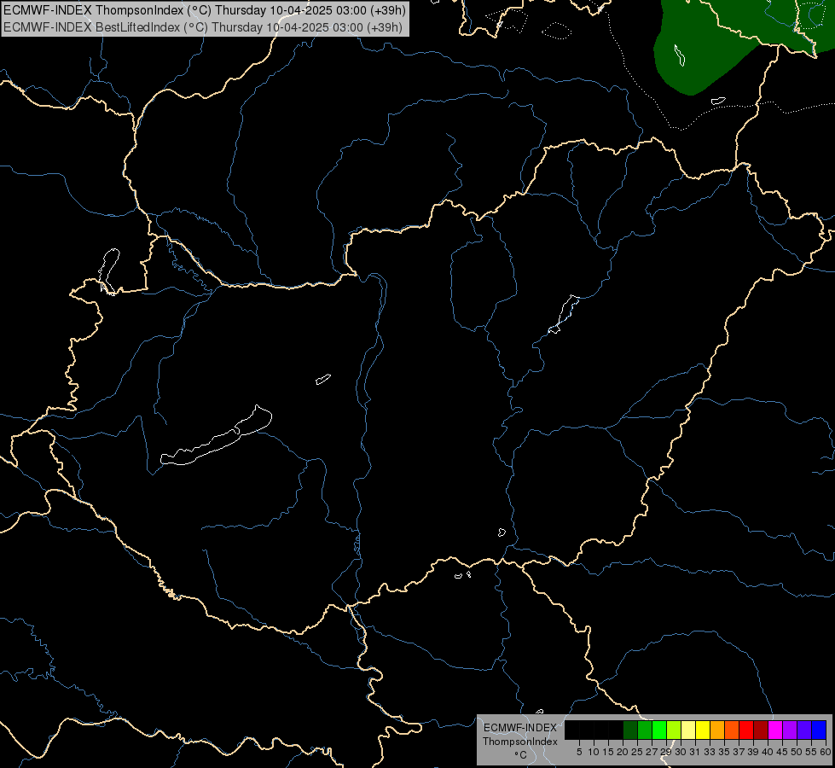Viewport: 835px width, 768px height.
Task: Select the yellow-green 29–30 legend swatch
Action: (674, 730)
